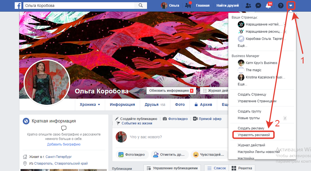
Task: Click the large profile photo
Action: point(47,82)
